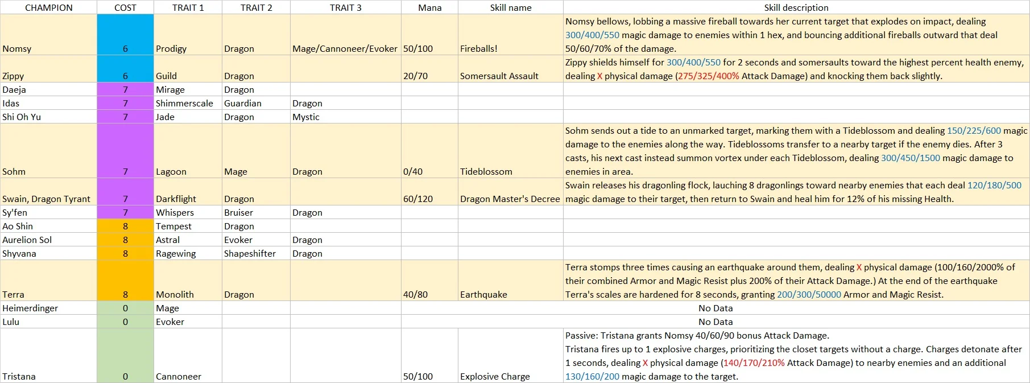Viewport: 1030px width, 383px height.
Task: Click the TRAIT 1 column header
Action: [188, 7]
